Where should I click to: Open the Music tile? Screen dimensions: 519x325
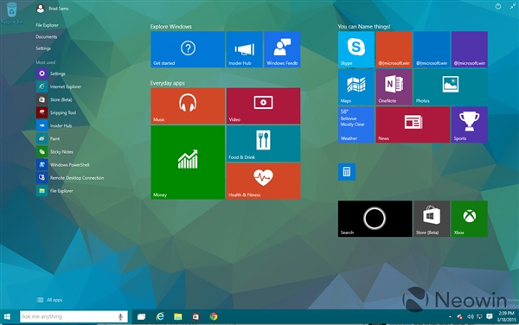(x=188, y=105)
